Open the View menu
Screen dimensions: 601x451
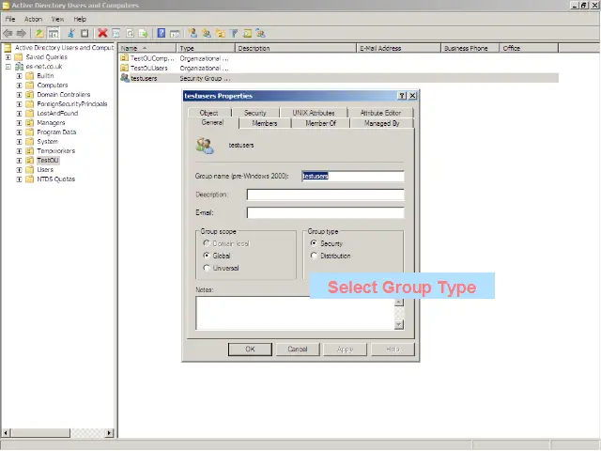pyautogui.click(x=58, y=19)
